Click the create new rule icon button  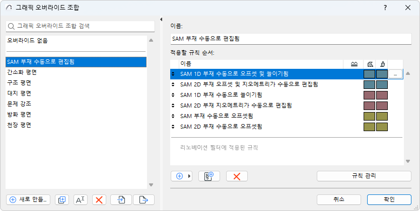209,176
